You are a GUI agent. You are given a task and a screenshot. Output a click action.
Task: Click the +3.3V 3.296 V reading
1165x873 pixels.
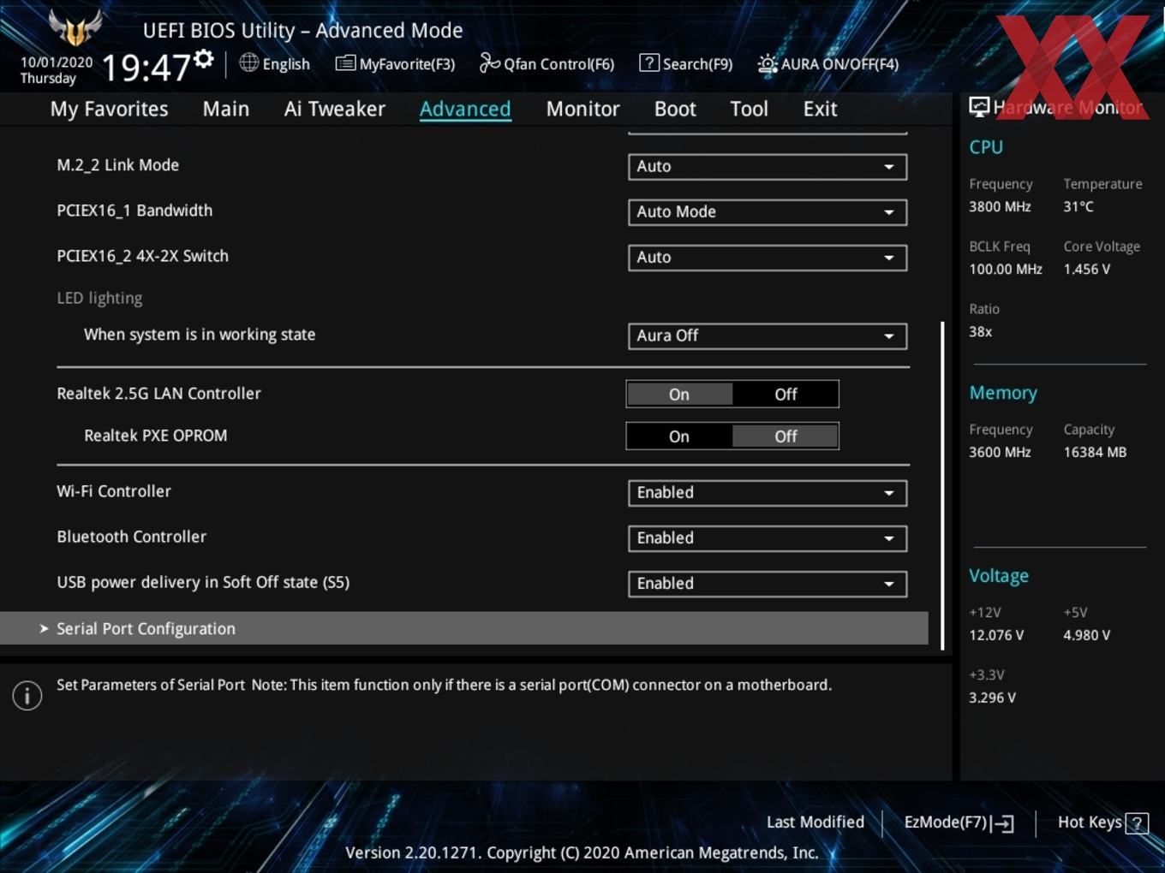point(992,698)
